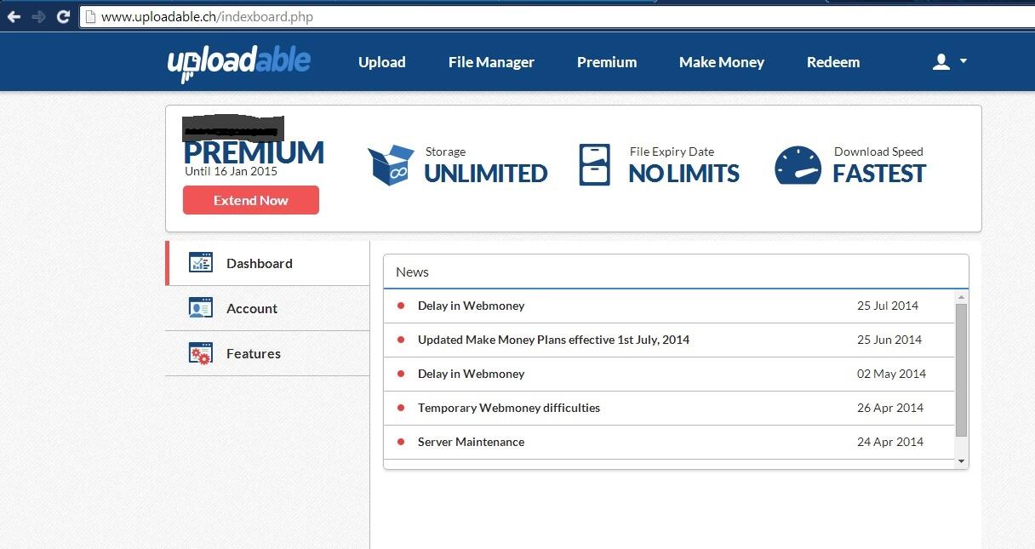This screenshot has width=1035, height=549.
Task: Click the red bullet beside Server Maintenance
Action: [401, 442]
